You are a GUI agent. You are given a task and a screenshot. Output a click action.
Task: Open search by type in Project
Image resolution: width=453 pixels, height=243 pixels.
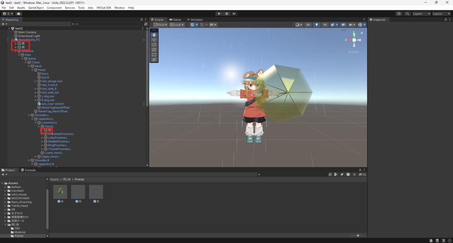coord(336,175)
